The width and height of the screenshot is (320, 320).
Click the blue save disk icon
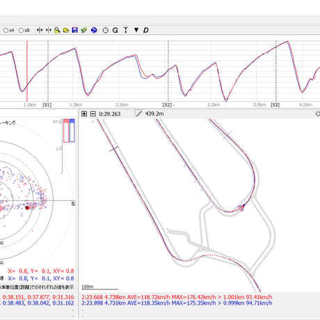tap(74, 30)
